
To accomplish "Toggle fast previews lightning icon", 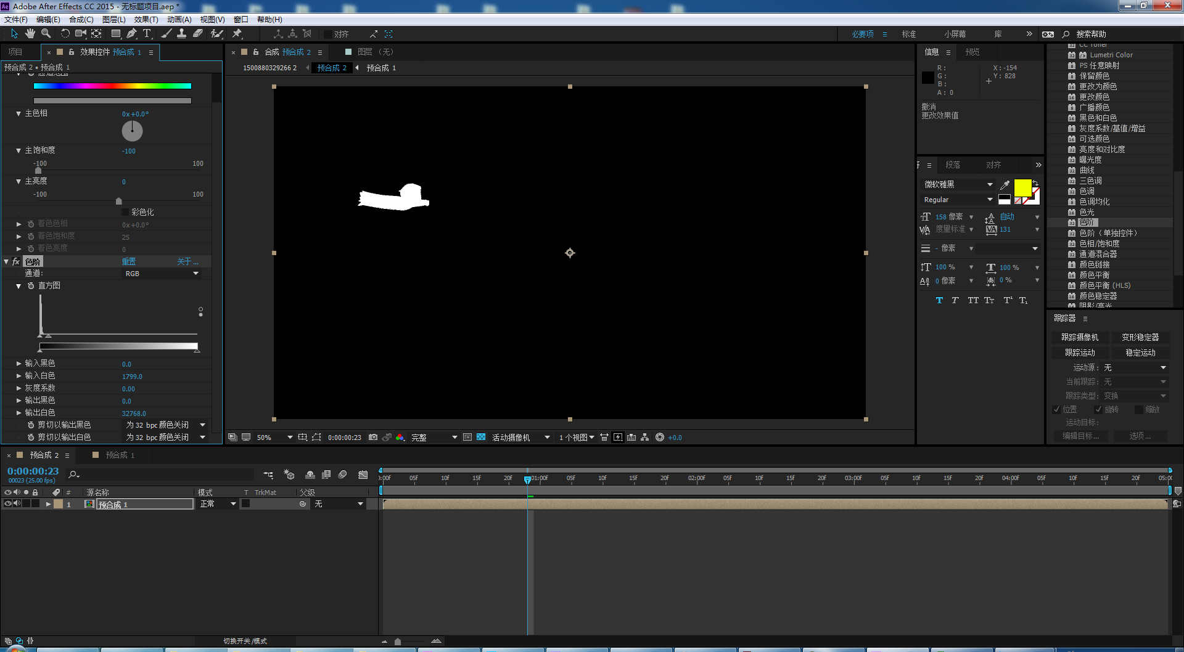I will [x=618, y=438].
